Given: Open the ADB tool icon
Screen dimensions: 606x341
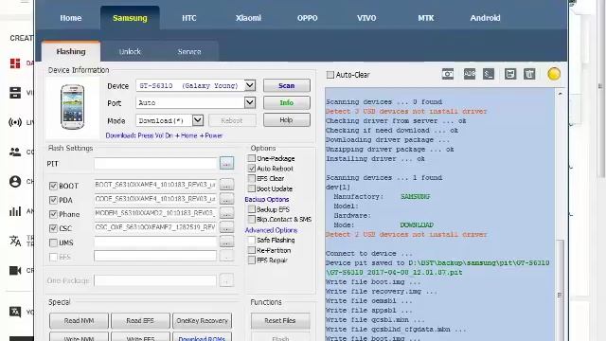Looking at the screenshot, I should 470,74.
